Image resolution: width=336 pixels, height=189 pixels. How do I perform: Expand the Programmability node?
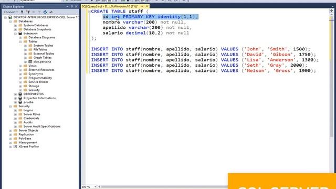[x=20, y=78]
